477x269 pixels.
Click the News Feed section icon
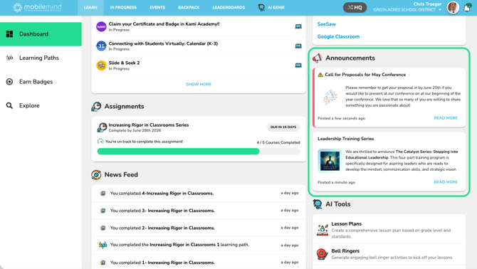coord(96,175)
